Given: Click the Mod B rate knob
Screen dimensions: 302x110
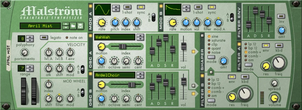Looking at the screenshot, I should [173, 23].
